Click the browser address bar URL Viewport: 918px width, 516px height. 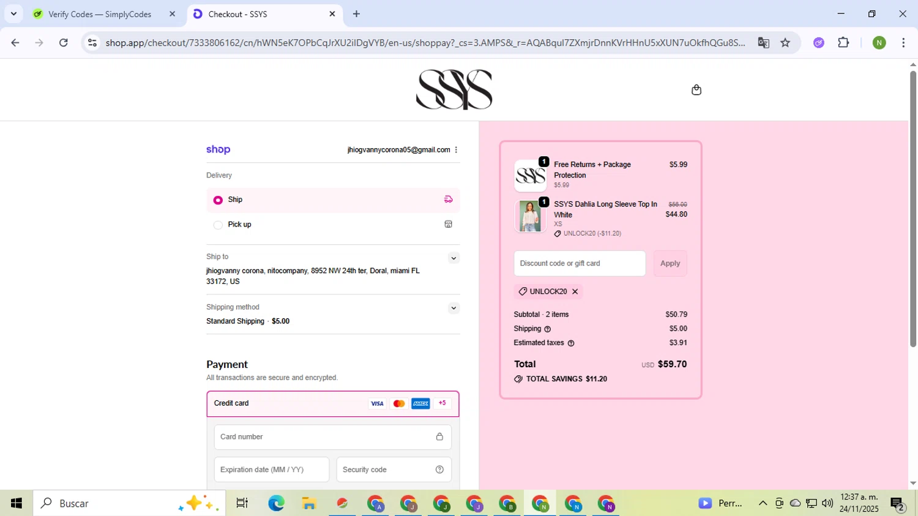coord(425,43)
